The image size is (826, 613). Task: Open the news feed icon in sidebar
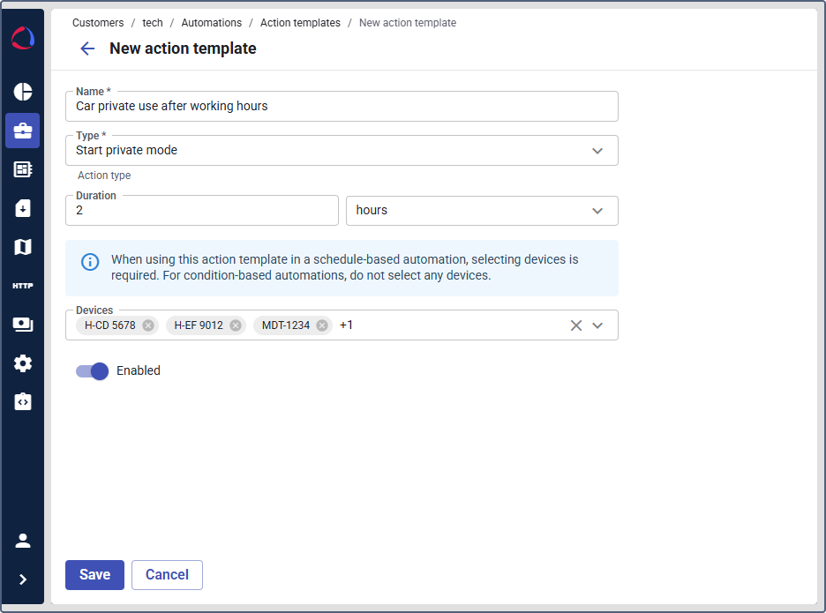pyautogui.click(x=22, y=169)
